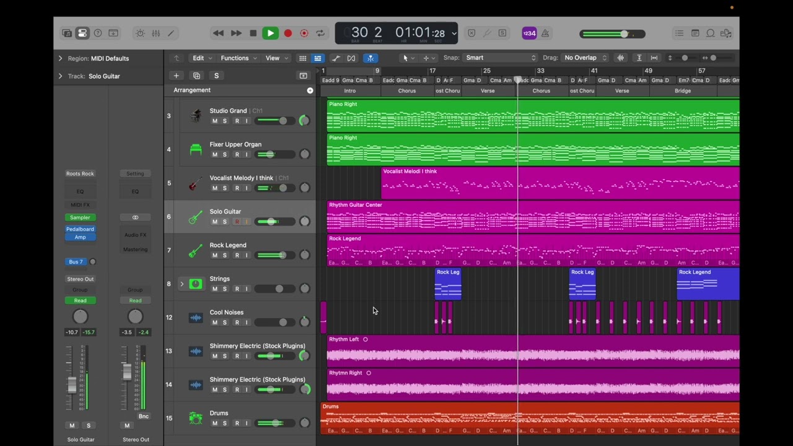Screen dimensions: 793x446
Task: Open the Snap dropdown set to Smart
Action: (x=501, y=58)
